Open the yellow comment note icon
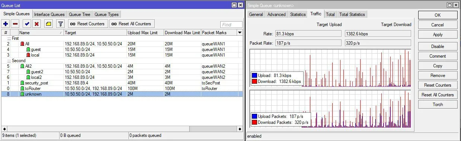This screenshot has width=461, height=141. pyautogui.click(x=48, y=24)
